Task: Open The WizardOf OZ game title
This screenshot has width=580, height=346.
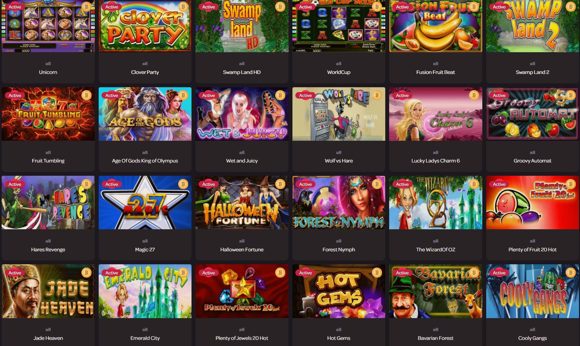Action: click(436, 250)
